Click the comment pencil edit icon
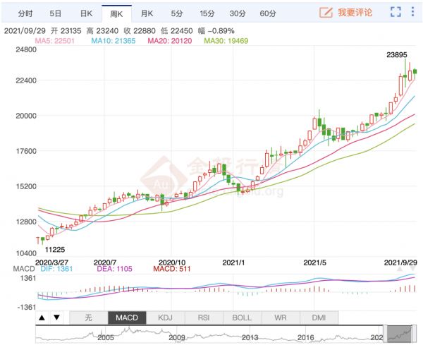Image resolution: width=423 pixels, height=350 pixels. pyautogui.click(x=326, y=13)
